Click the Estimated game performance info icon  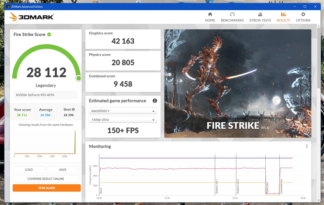[x=155, y=101]
